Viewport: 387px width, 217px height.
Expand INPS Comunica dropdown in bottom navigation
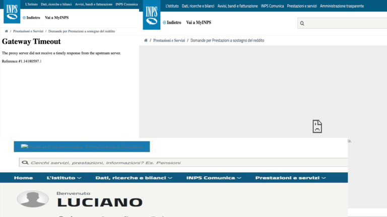tap(214, 178)
